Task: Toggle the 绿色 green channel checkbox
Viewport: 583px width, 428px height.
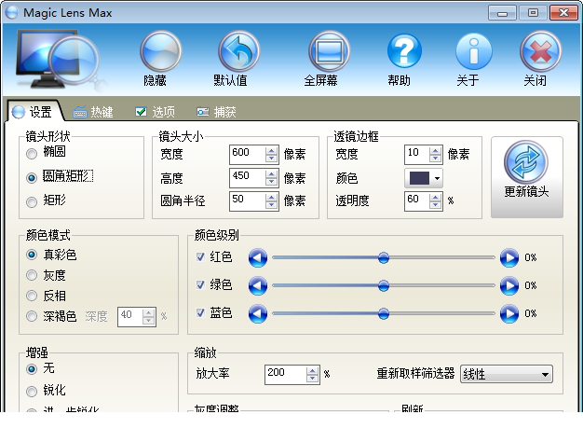Action: [201, 285]
